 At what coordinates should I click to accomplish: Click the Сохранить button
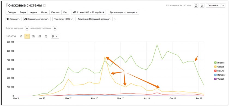click(213, 5)
